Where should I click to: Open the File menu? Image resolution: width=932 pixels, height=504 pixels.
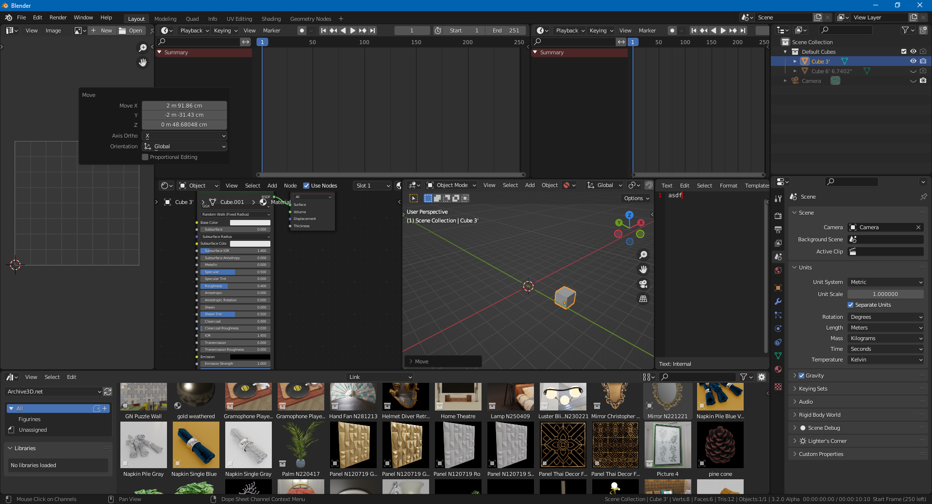pyautogui.click(x=21, y=17)
